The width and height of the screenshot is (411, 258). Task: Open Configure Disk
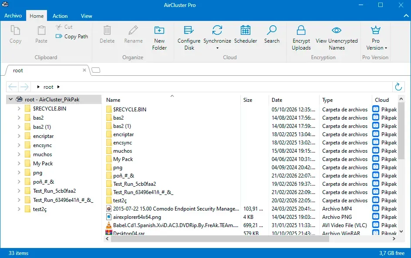(189, 37)
